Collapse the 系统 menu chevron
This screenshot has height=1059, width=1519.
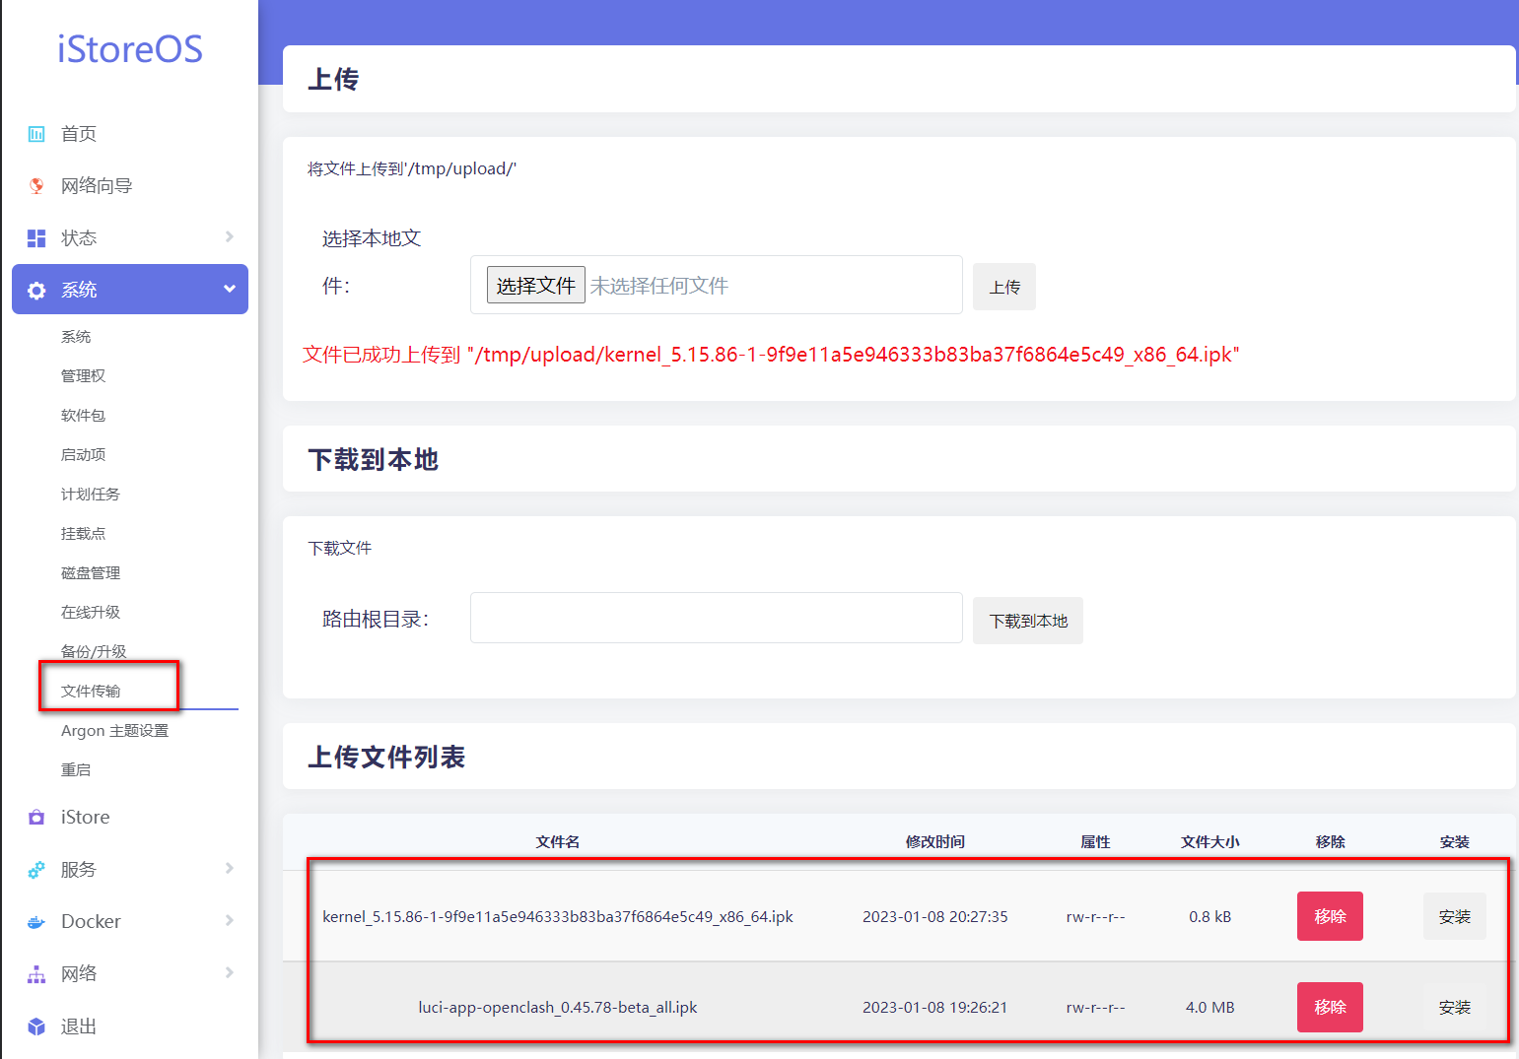229,289
